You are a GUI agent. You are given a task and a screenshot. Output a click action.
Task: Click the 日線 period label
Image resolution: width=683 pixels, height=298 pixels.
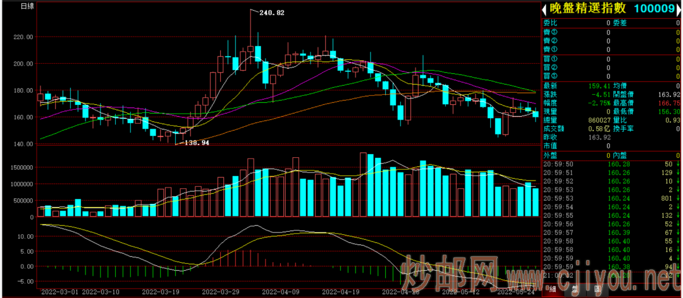coord(27,6)
